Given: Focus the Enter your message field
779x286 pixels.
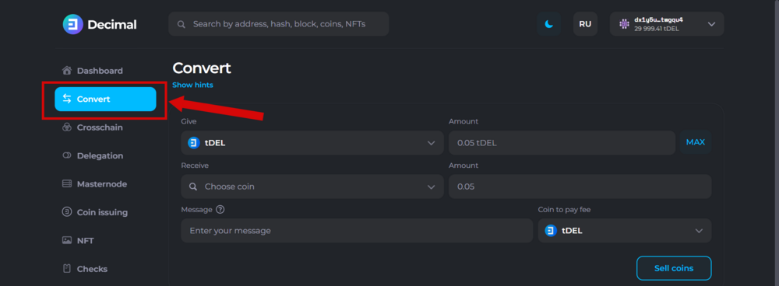Looking at the screenshot, I should coord(357,231).
